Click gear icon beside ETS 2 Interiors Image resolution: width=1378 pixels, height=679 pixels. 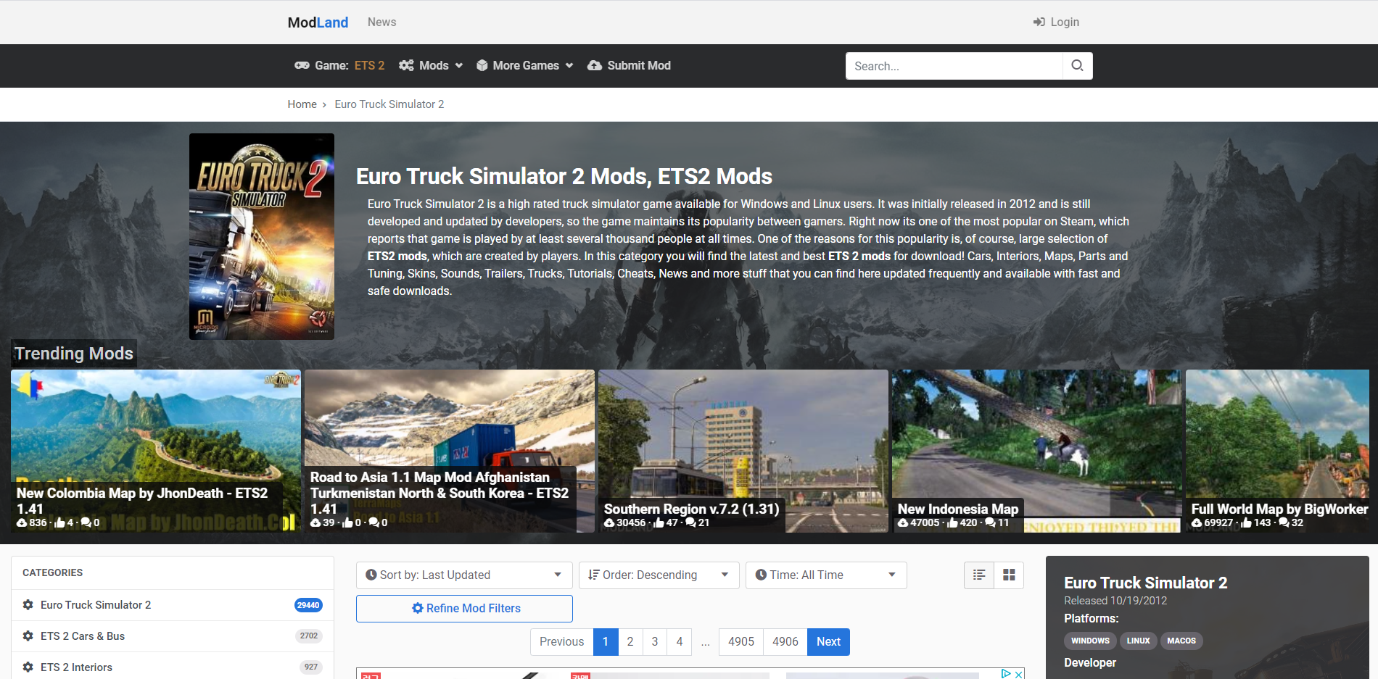28,667
